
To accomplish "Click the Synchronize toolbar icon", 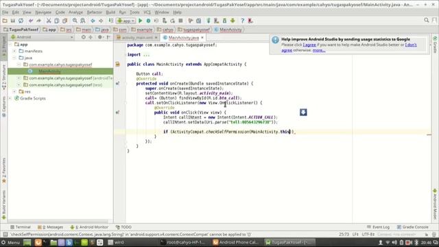I will pos(21,21).
